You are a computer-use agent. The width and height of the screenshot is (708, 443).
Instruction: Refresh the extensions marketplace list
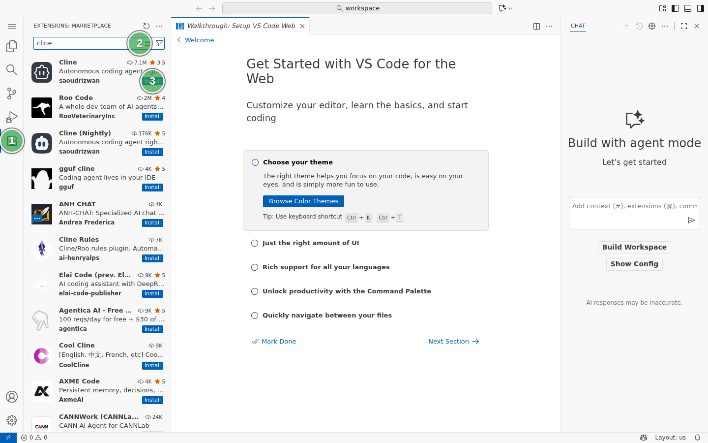[147, 26]
